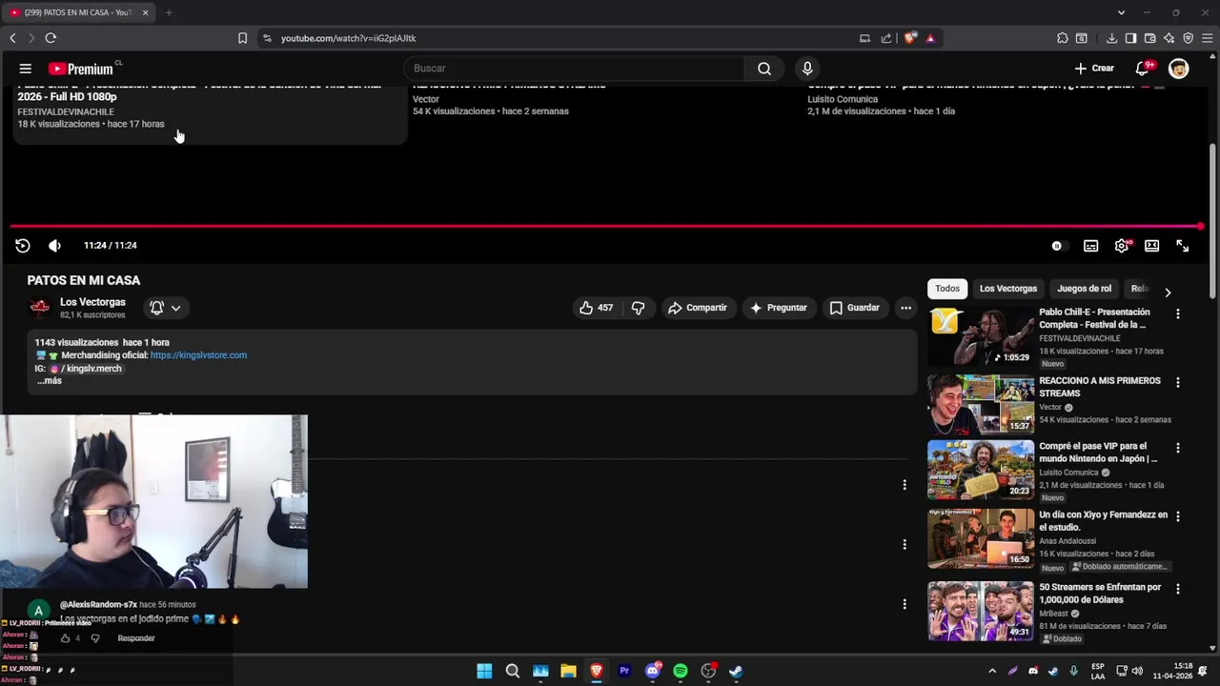Viewport: 1220px width, 686px height.
Task: Select the Todos filter chip
Action: (x=947, y=289)
